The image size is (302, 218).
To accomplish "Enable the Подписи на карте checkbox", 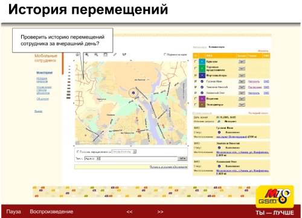I will pos(165,54).
